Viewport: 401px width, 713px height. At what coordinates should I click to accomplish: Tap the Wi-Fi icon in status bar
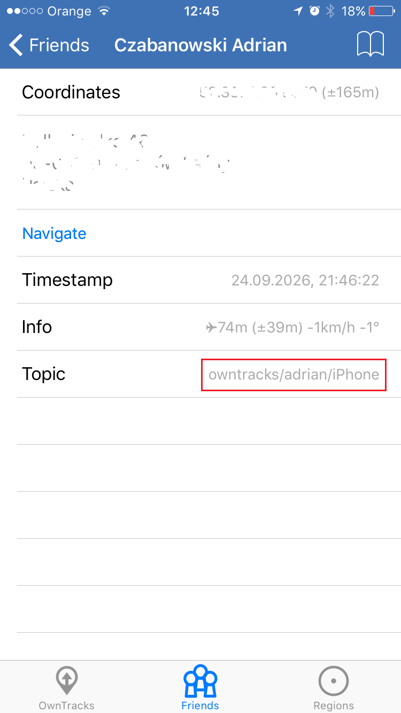click(105, 11)
